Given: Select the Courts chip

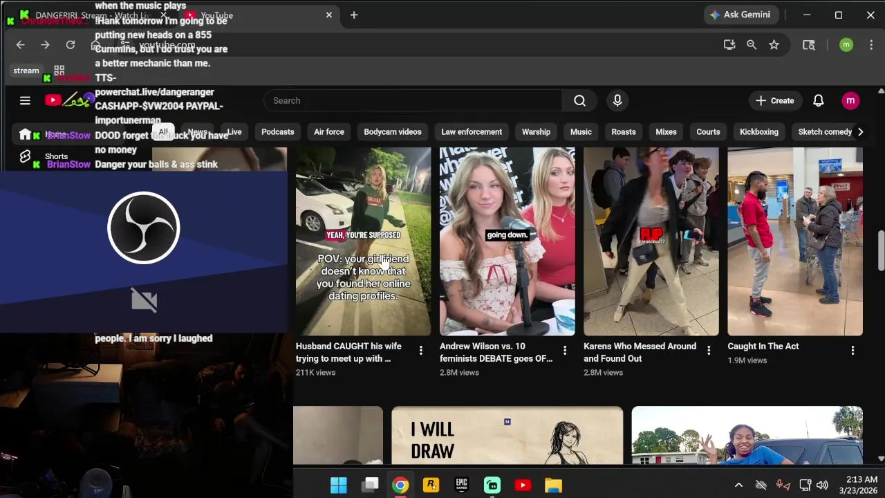Looking at the screenshot, I should point(708,132).
